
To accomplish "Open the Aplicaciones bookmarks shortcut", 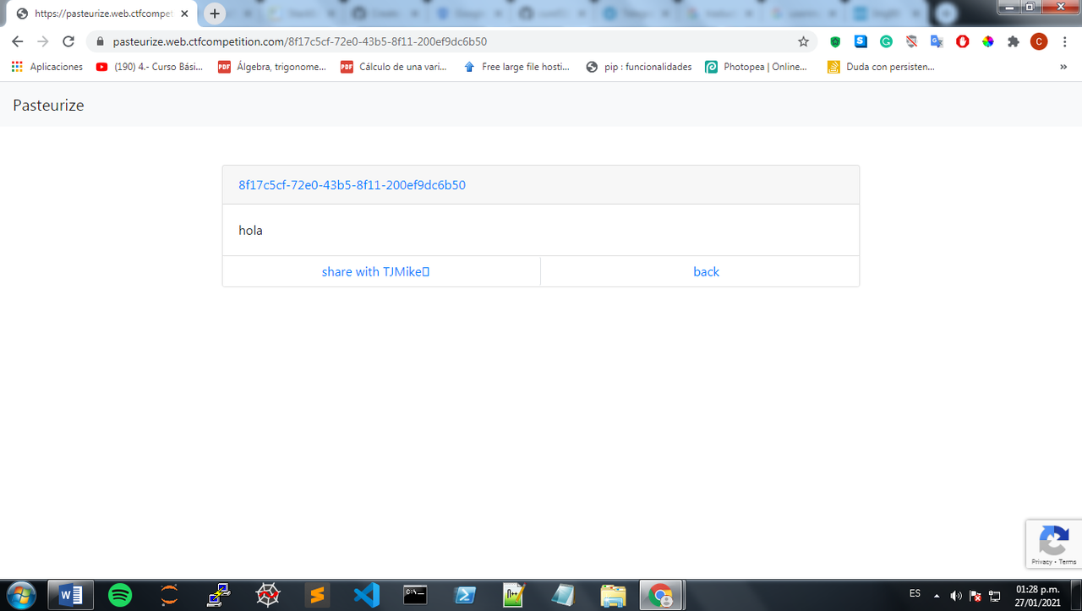I will point(47,67).
